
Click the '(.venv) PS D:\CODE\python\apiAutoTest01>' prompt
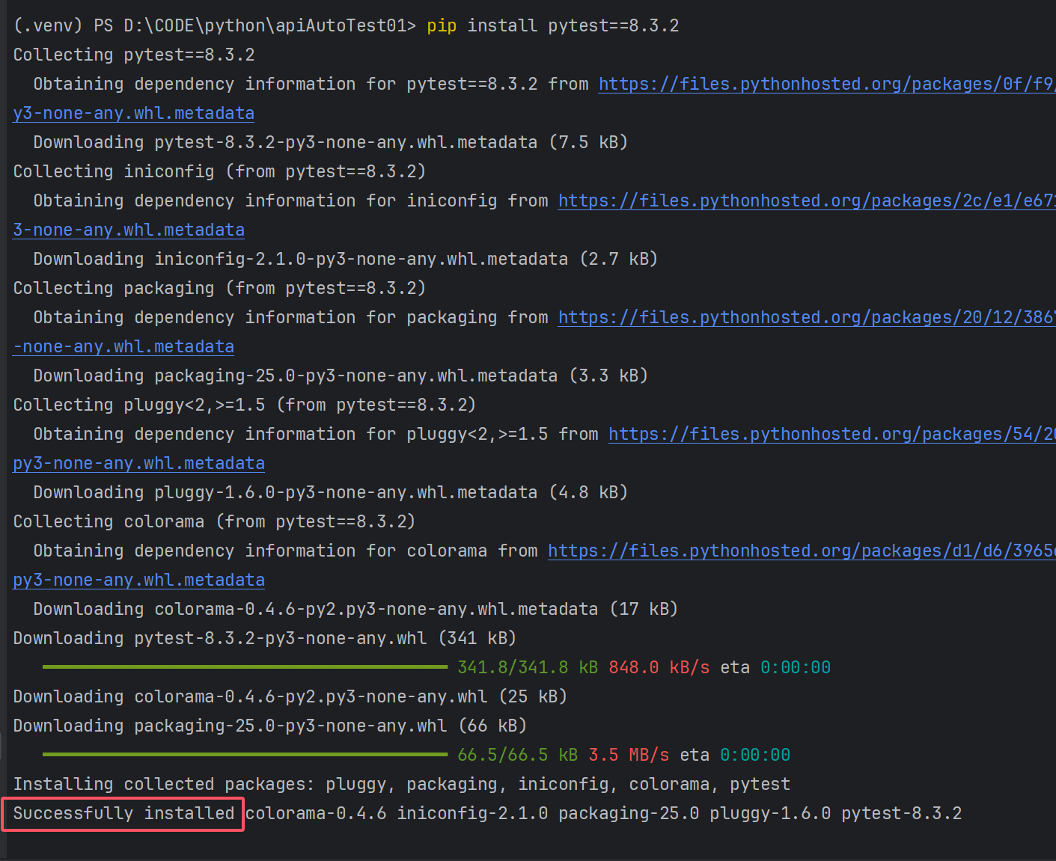tap(214, 25)
